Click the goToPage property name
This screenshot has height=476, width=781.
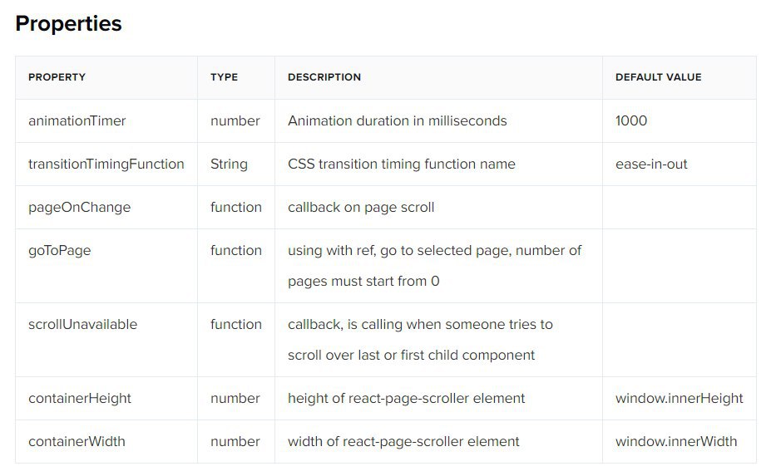(59, 250)
